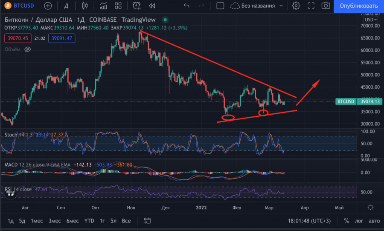Change the Д daily timeframe interval
384x231 pixels.
(66, 6)
